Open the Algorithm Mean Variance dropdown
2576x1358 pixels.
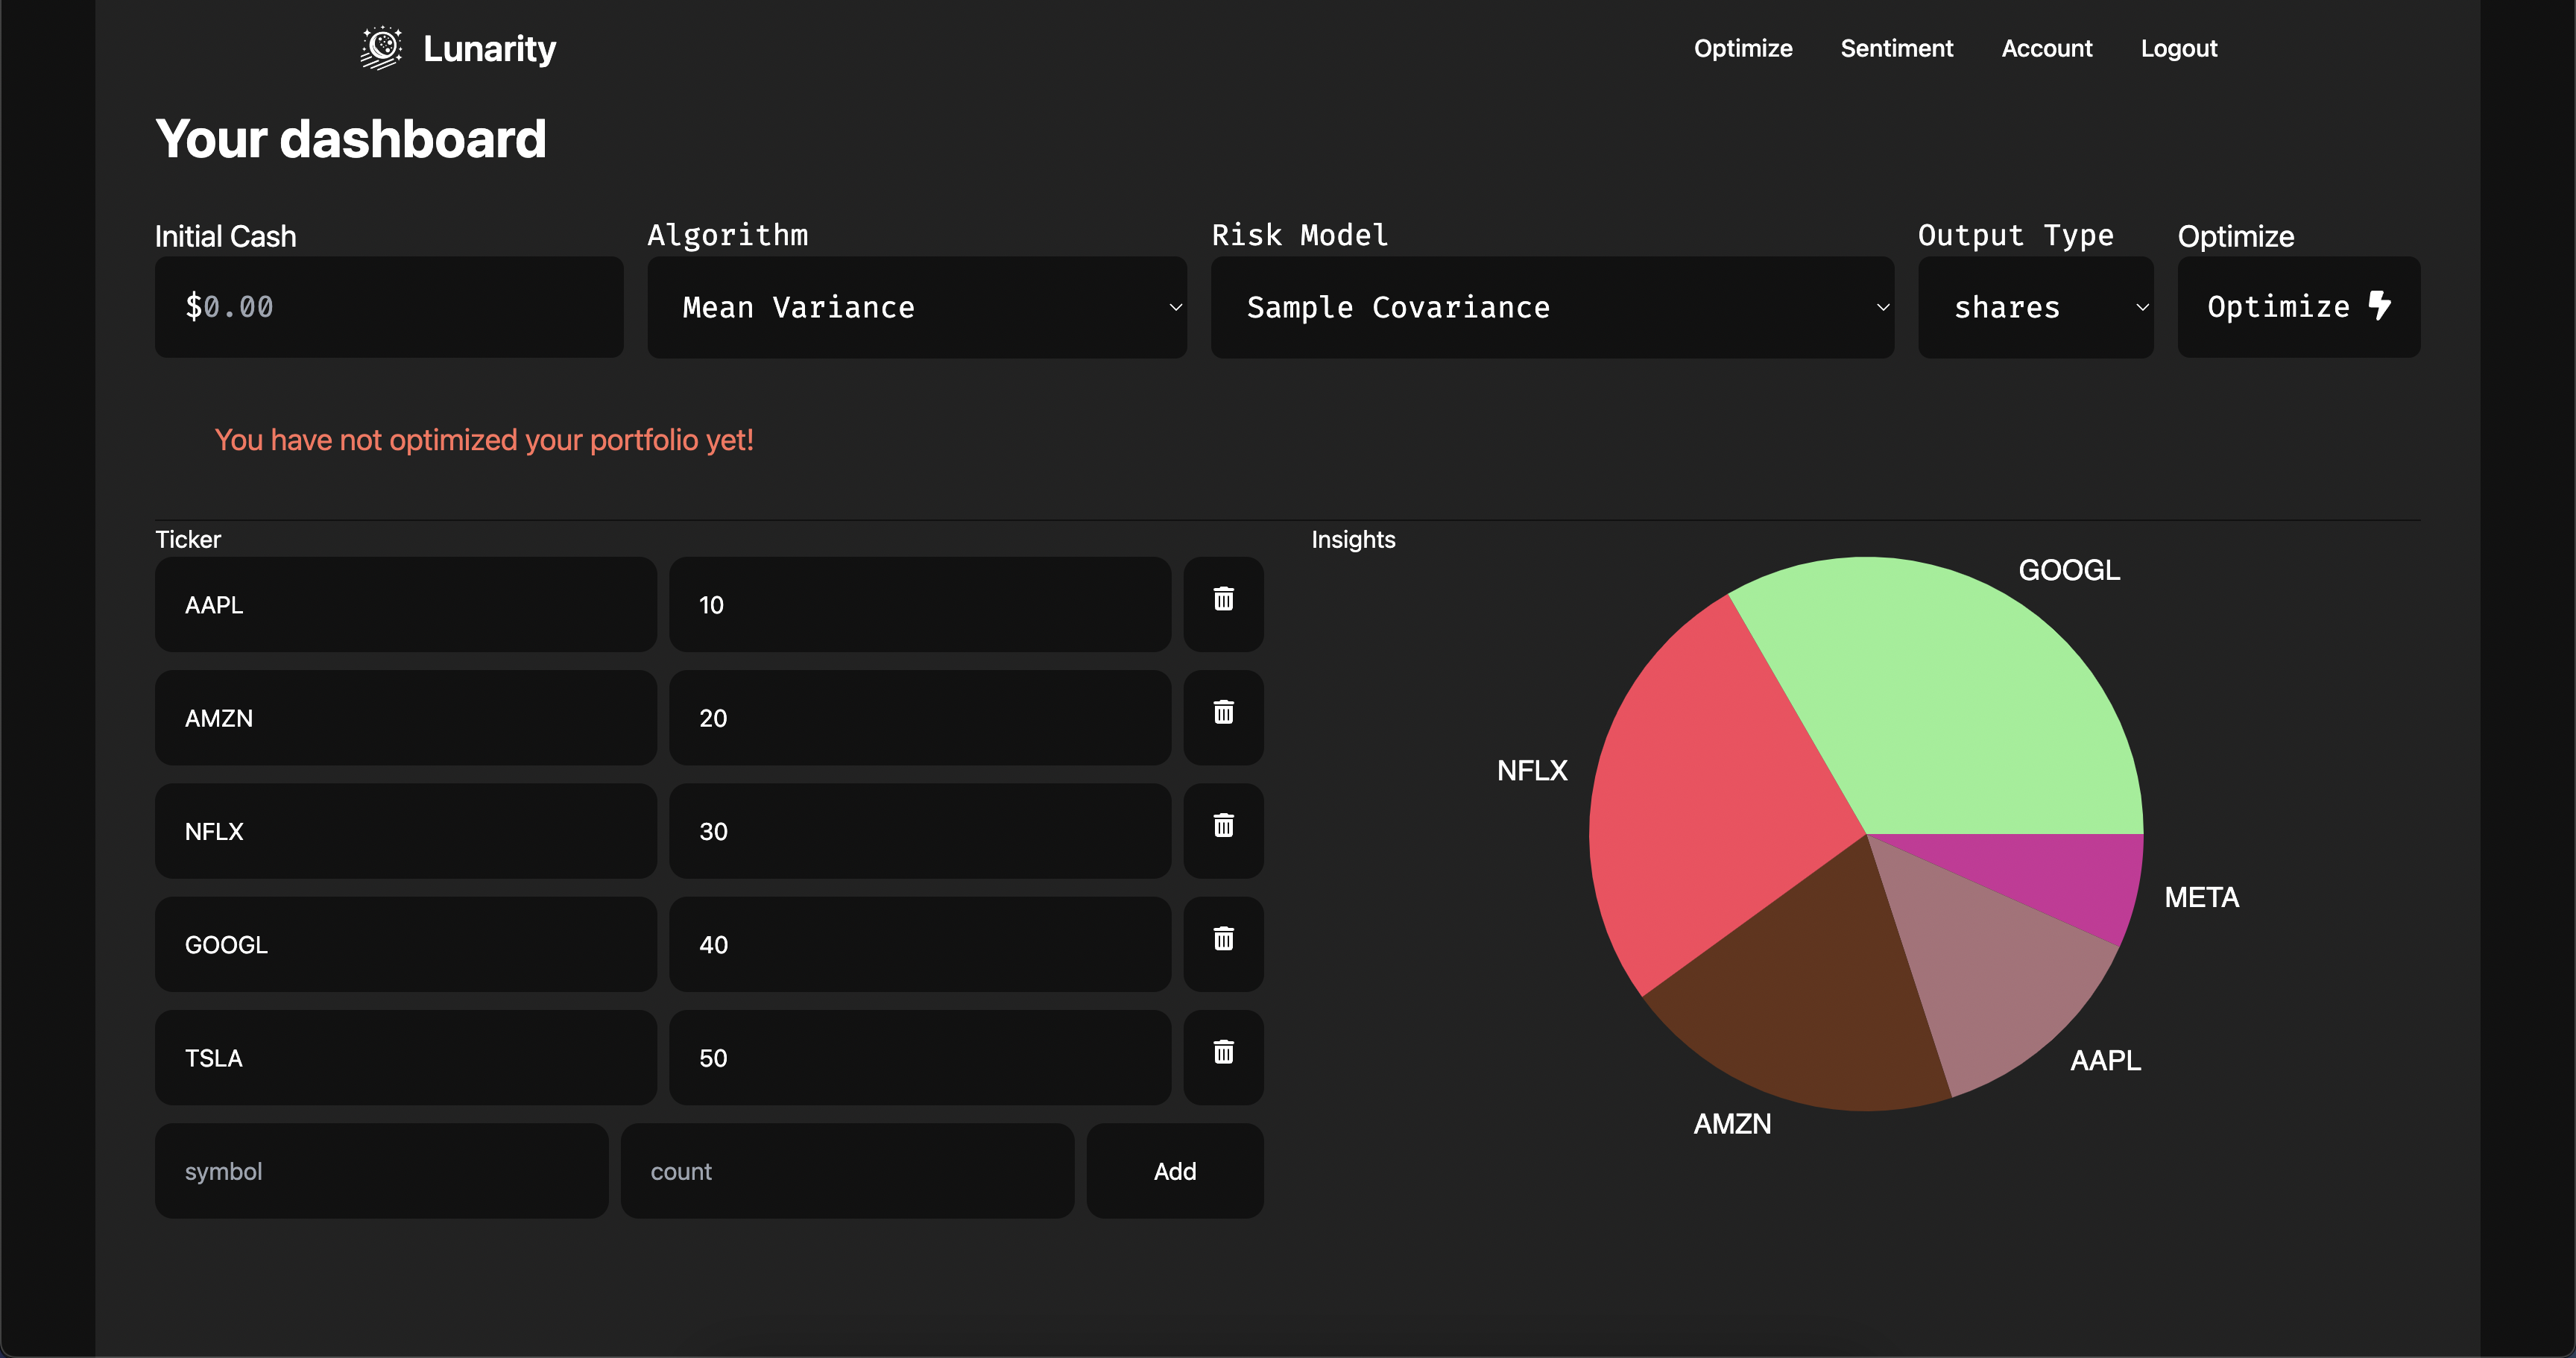[916, 307]
